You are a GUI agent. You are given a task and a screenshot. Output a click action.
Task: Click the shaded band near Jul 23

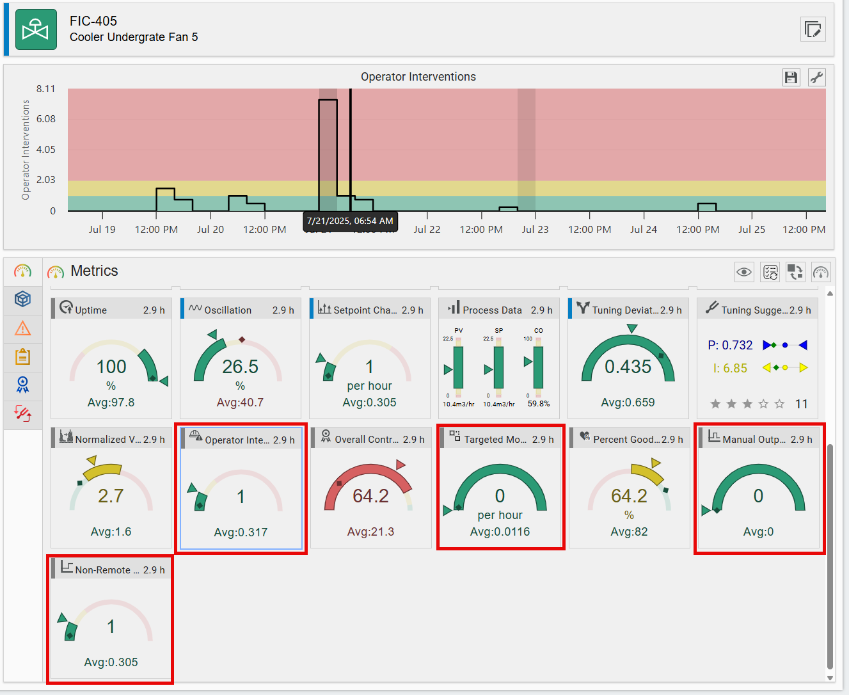pyautogui.click(x=527, y=150)
